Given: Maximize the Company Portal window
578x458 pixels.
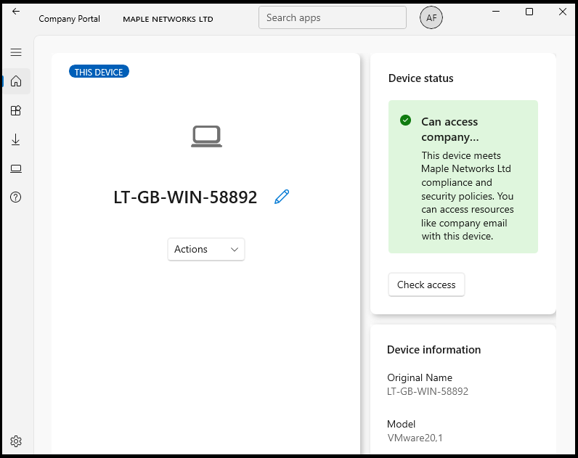Looking at the screenshot, I should coord(529,12).
